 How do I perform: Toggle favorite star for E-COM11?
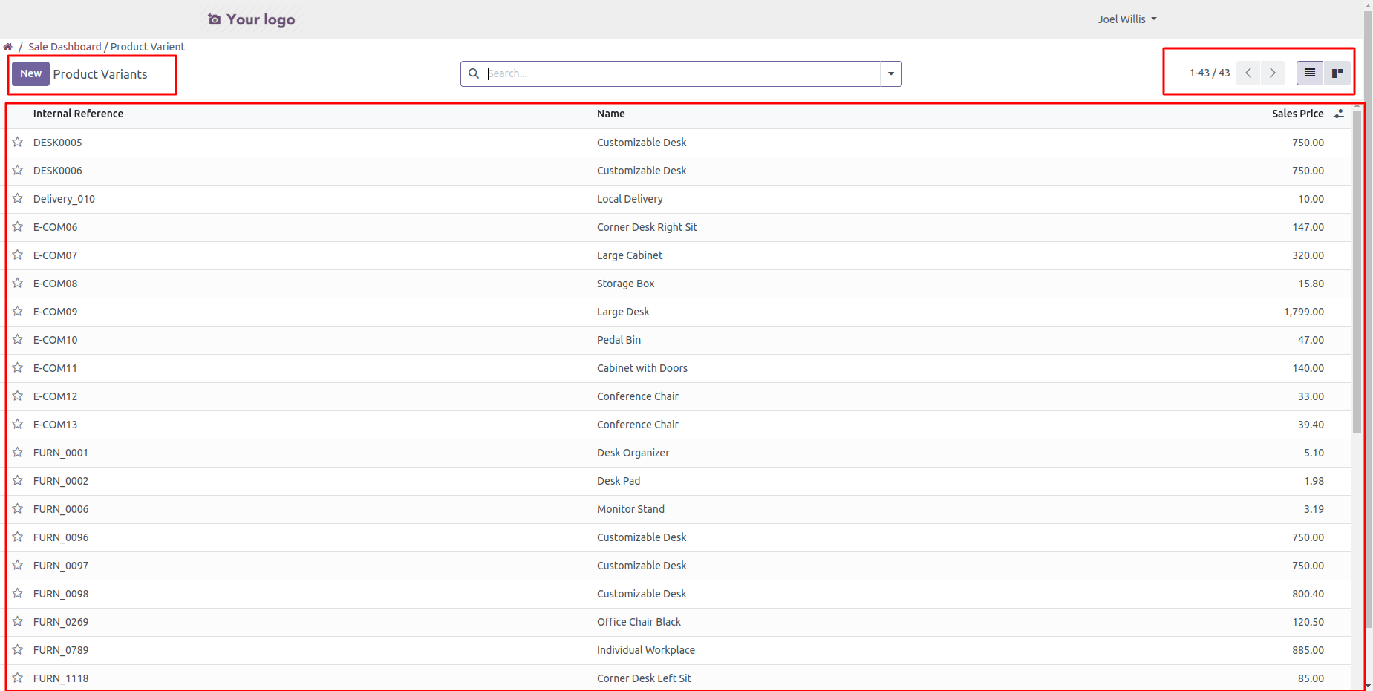pyautogui.click(x=18, y=367)
